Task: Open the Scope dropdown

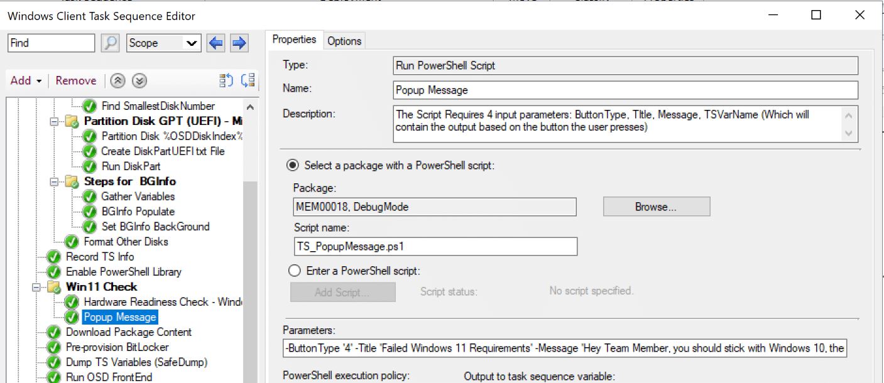Action: [163, 43]
